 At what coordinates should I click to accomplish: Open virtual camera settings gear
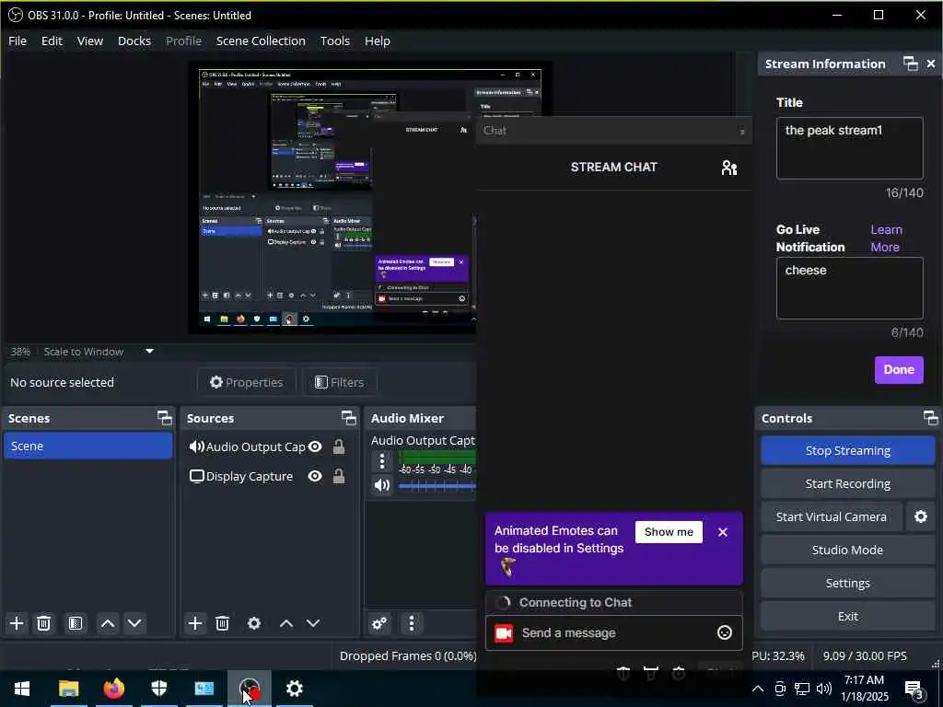click(x=921, y=517)
